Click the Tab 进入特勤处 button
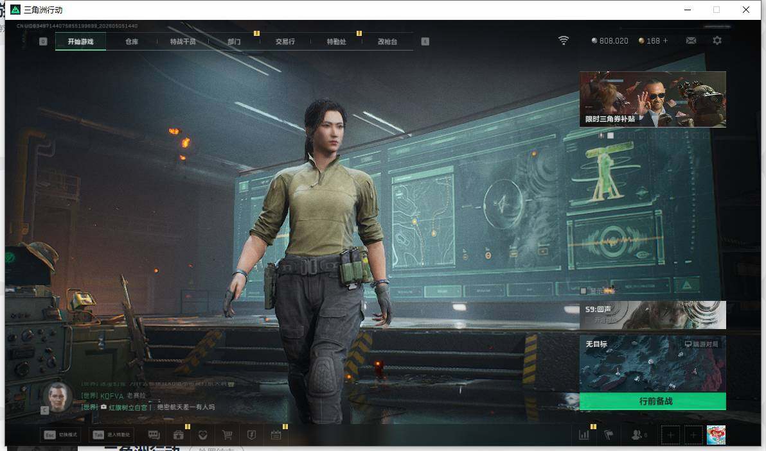Viewport: 766px width, 451px height. [x=112, y=434]
